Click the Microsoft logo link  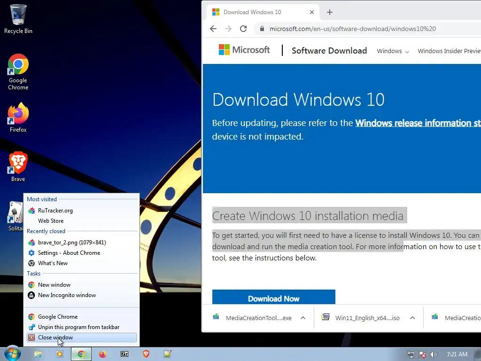[244, 50]
